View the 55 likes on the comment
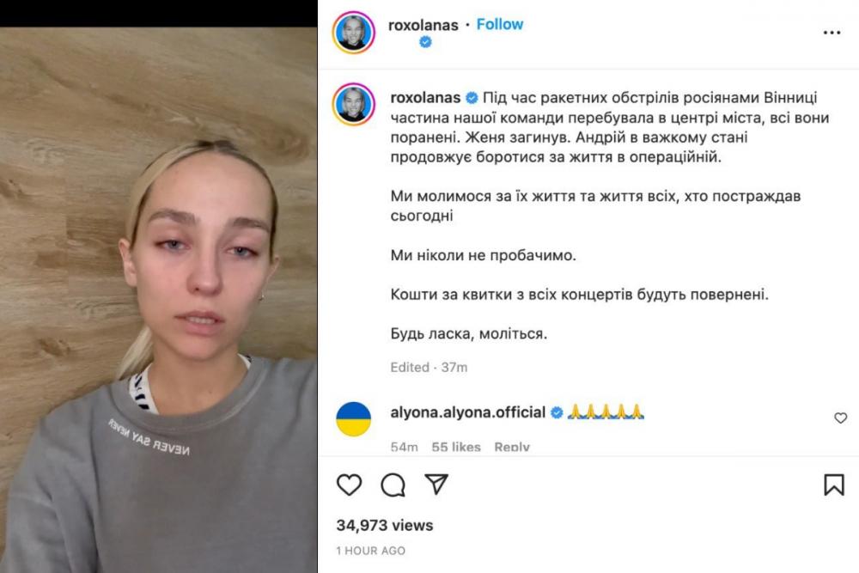 (x=456, y=447)
